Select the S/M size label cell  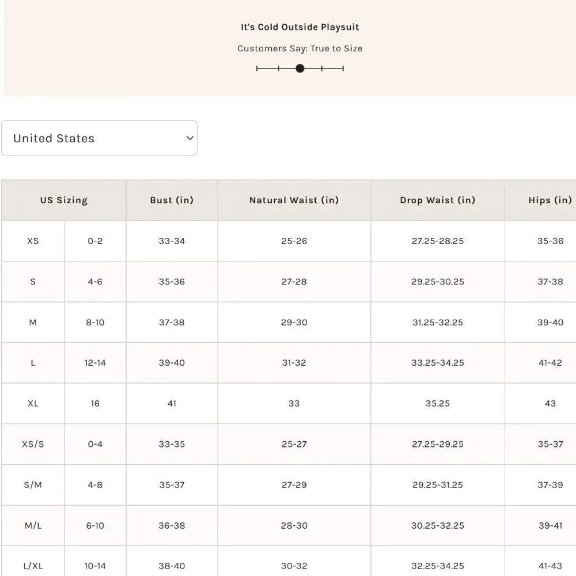33,485
